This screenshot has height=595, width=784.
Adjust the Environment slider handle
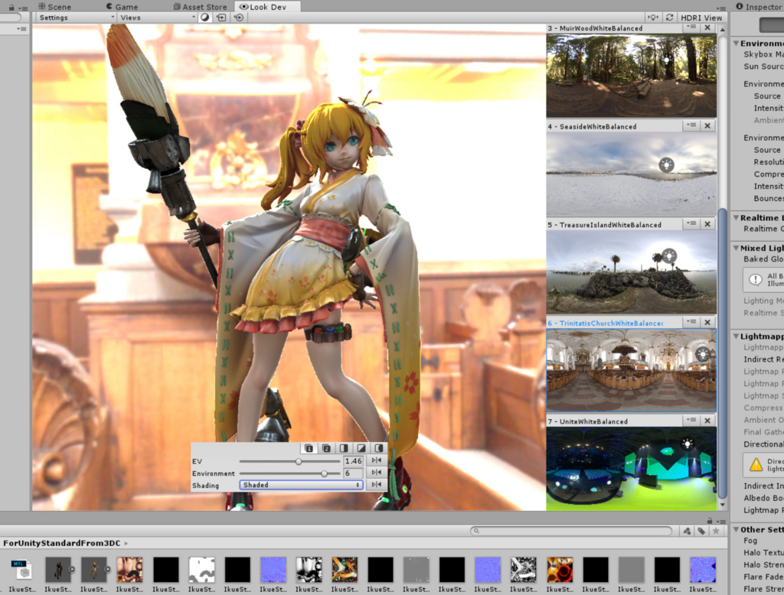point(324,473)
